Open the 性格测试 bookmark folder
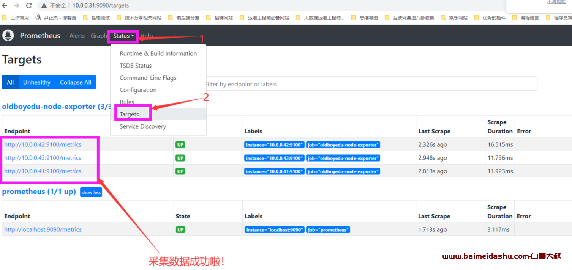The height and width of the screenshot is (270, 572). [96, 17]
